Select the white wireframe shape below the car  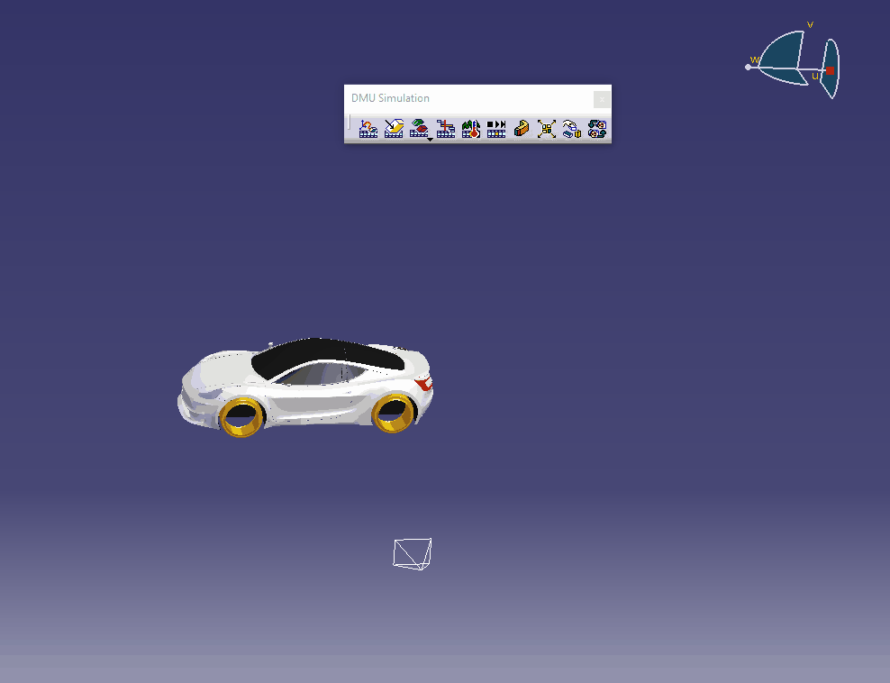click(x=413, y=553)
